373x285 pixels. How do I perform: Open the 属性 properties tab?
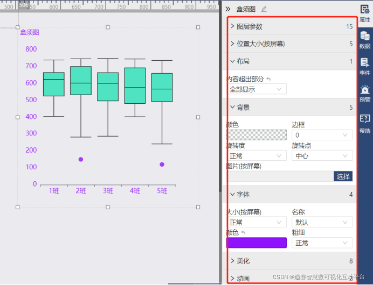pyautogui.click(x=365, y=13)
